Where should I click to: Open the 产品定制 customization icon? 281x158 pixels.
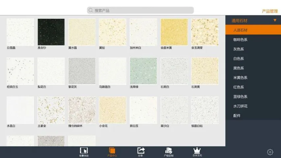pyautogui.click(x=169, y=151)
